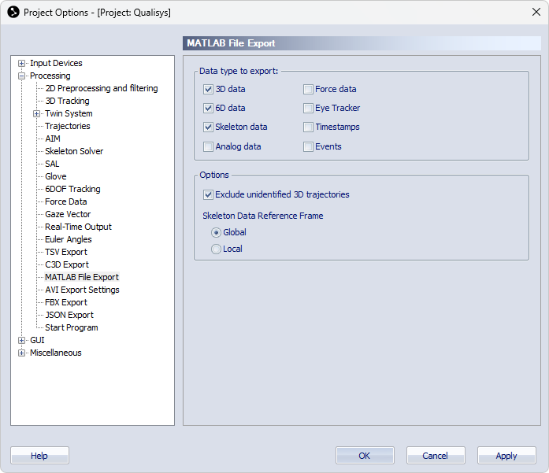
Task: Open 2D Preprocessing and filtering settings
Action: tap(102, 88)
